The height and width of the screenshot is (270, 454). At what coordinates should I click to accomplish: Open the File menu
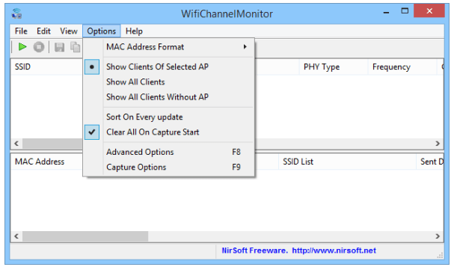[21, 31]
